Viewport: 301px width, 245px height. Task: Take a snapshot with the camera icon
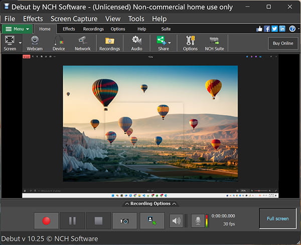124,220
